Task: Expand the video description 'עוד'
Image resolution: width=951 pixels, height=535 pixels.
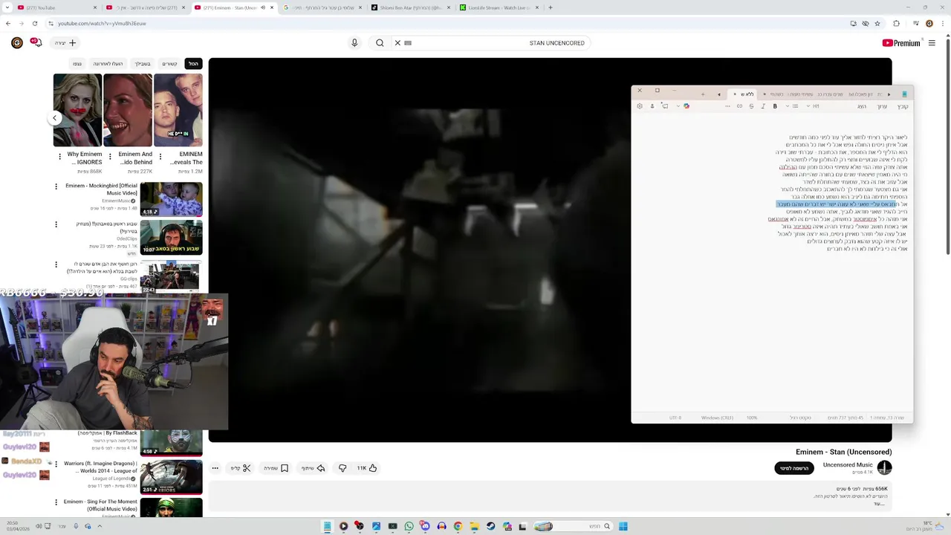Action: pyautogui.click(x=879, y=503)
